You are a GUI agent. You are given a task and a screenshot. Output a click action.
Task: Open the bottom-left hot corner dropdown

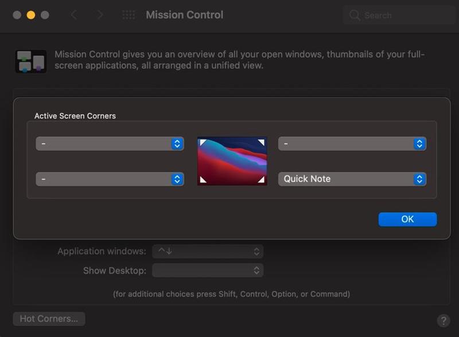[110, 179]
